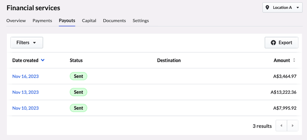Switch to the Overview tab
The width and height of the screenshot is (307, 140).
(x=16, y=21)
